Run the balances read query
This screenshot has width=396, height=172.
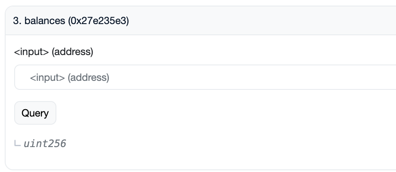[x=35, y=113]
